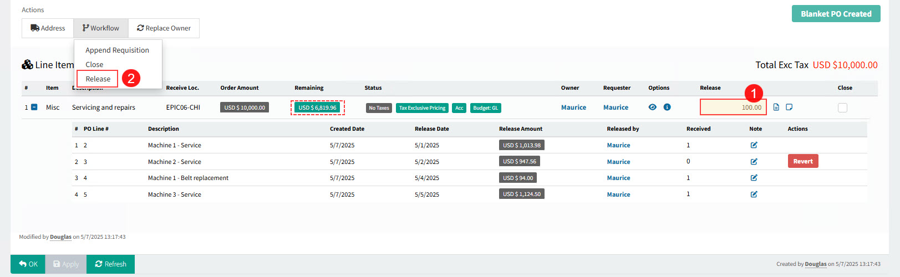
Task: Revert the Machine 2 - Service release
Action: 802,161
